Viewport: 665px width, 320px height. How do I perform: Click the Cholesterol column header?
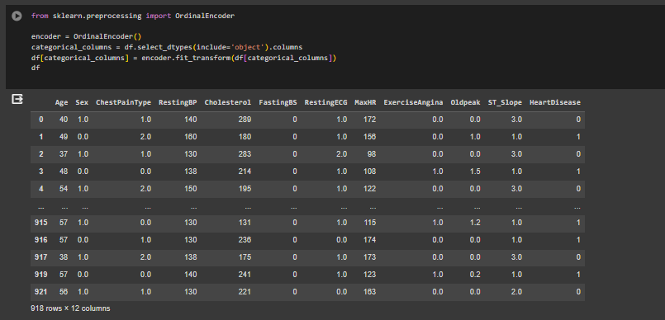(x=228, y=102)
